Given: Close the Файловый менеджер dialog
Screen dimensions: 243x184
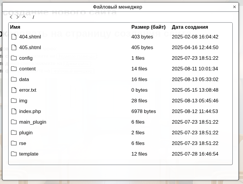Looking at the screenshot, I should pyautogui.click(x=234, y=7).
